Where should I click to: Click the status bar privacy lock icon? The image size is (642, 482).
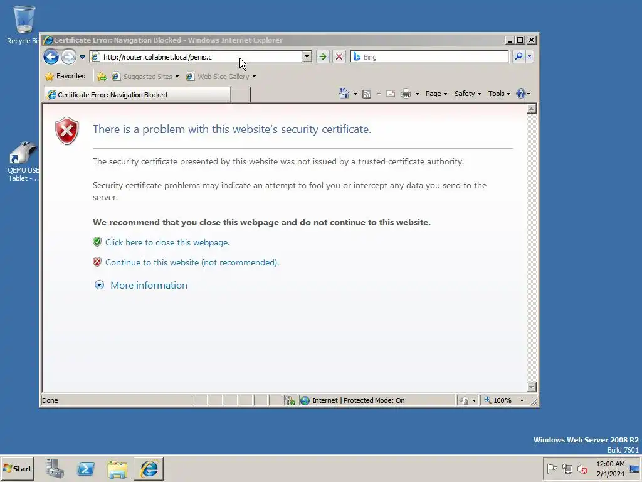tap(465, 400)
